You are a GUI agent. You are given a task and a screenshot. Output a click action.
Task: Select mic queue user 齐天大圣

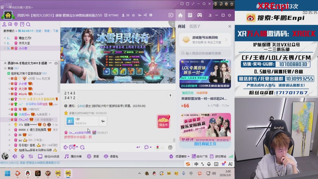pos(24,43)
